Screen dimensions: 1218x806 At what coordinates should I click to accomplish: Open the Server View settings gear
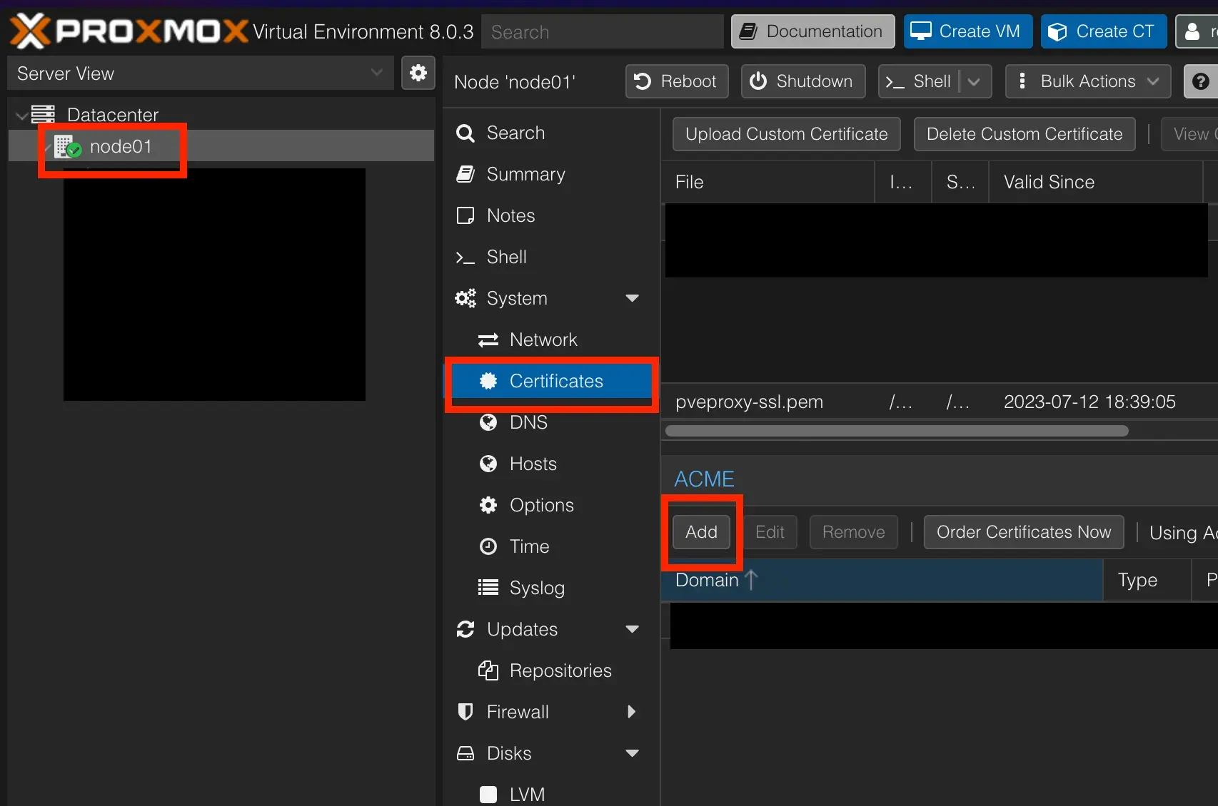click(x=418, y=73)
